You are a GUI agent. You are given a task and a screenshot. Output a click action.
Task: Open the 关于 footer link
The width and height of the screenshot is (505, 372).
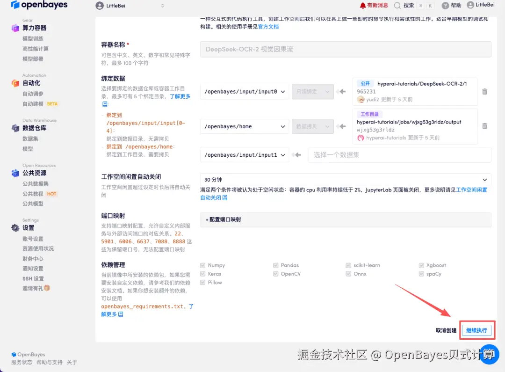(x=72, y=362)
